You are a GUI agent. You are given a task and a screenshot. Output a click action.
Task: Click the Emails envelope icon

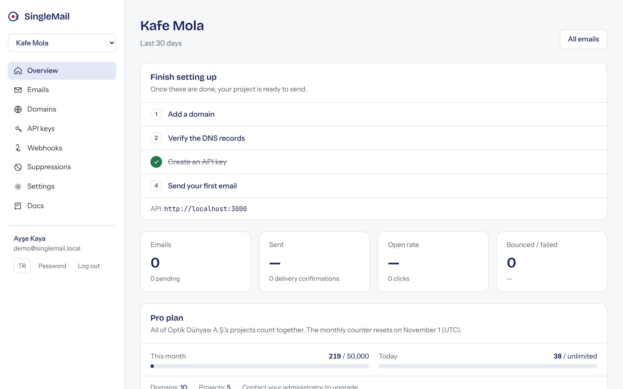pyautogui.click(x=18, y=90)
